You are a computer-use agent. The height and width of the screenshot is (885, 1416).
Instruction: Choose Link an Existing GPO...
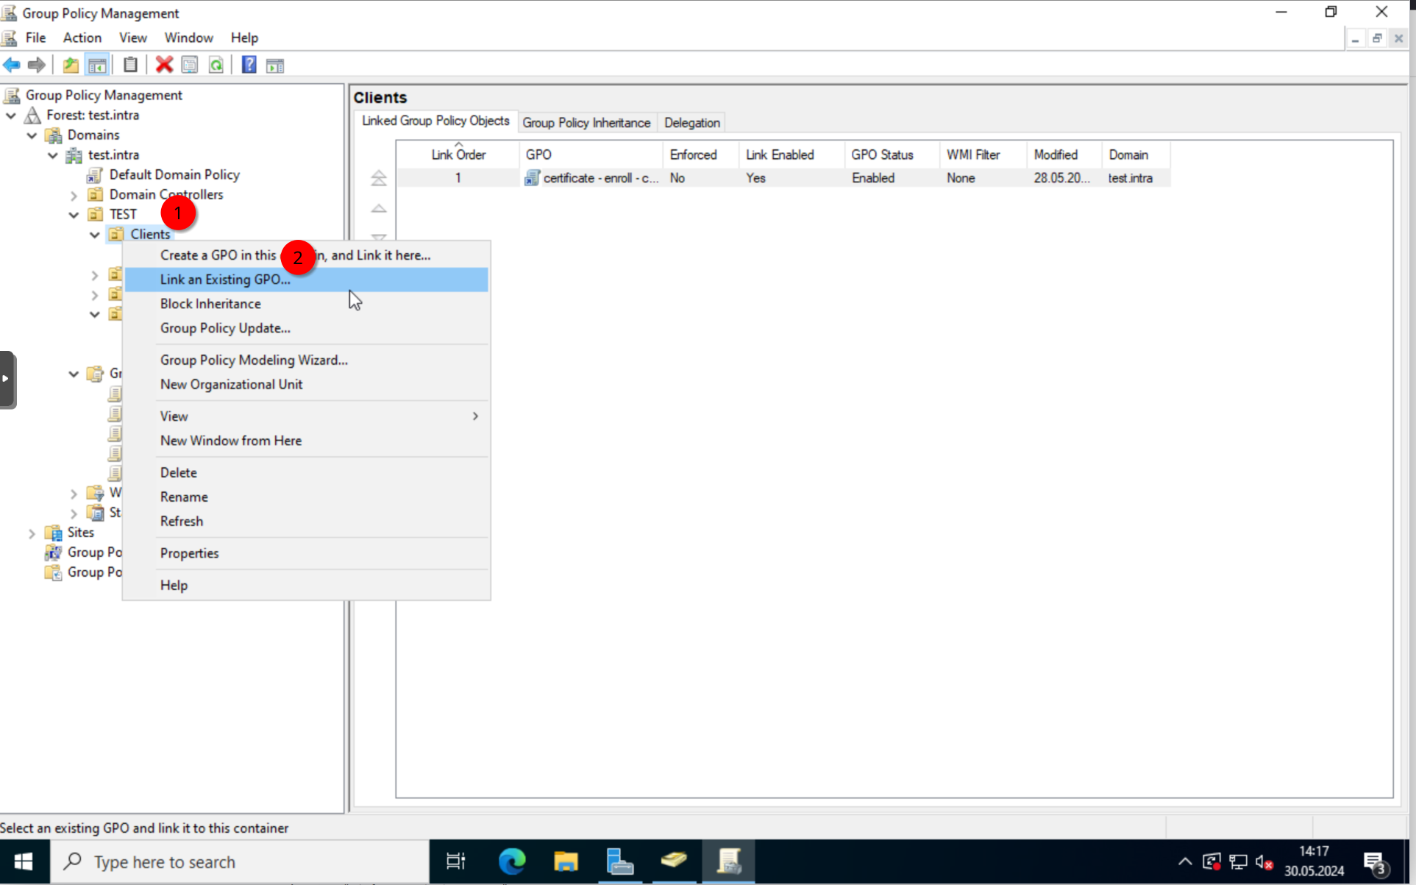point(306,280)
